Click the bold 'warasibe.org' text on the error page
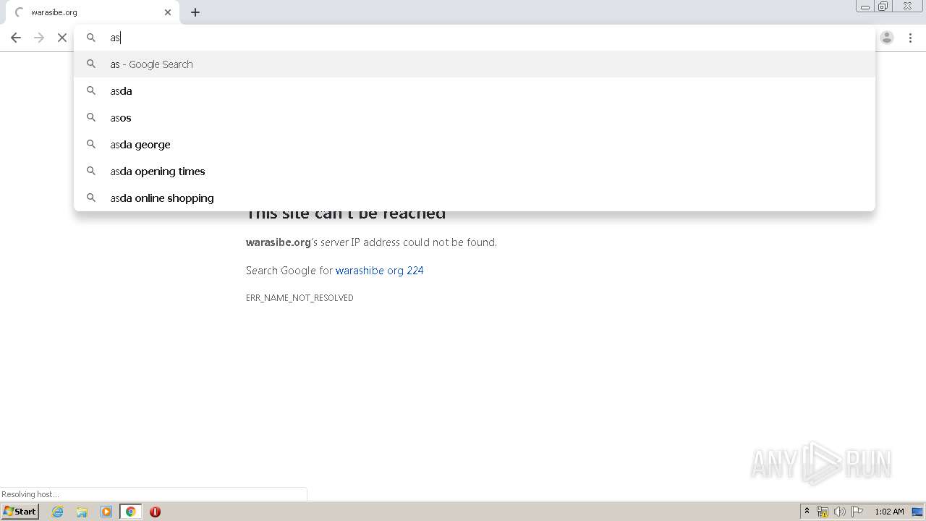The height and width of the screenshot is (521, 926). tap(279, 242)
